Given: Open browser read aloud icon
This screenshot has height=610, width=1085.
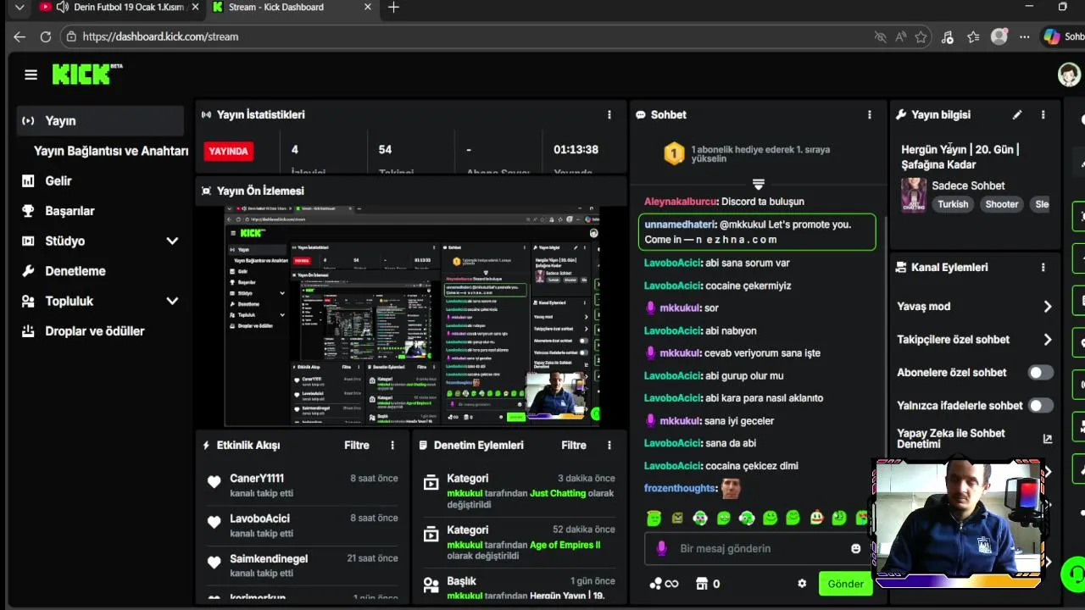Looking at the screenshot, I should (x=900, y=36).
